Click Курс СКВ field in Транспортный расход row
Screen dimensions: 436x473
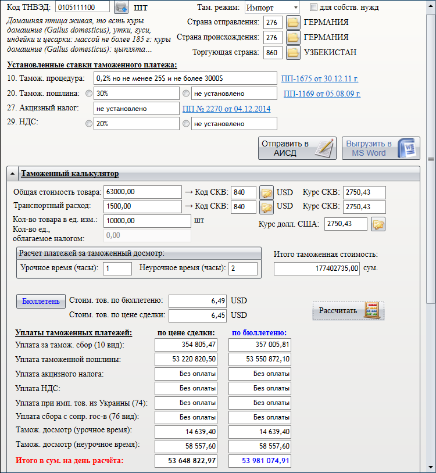point(364,207)
